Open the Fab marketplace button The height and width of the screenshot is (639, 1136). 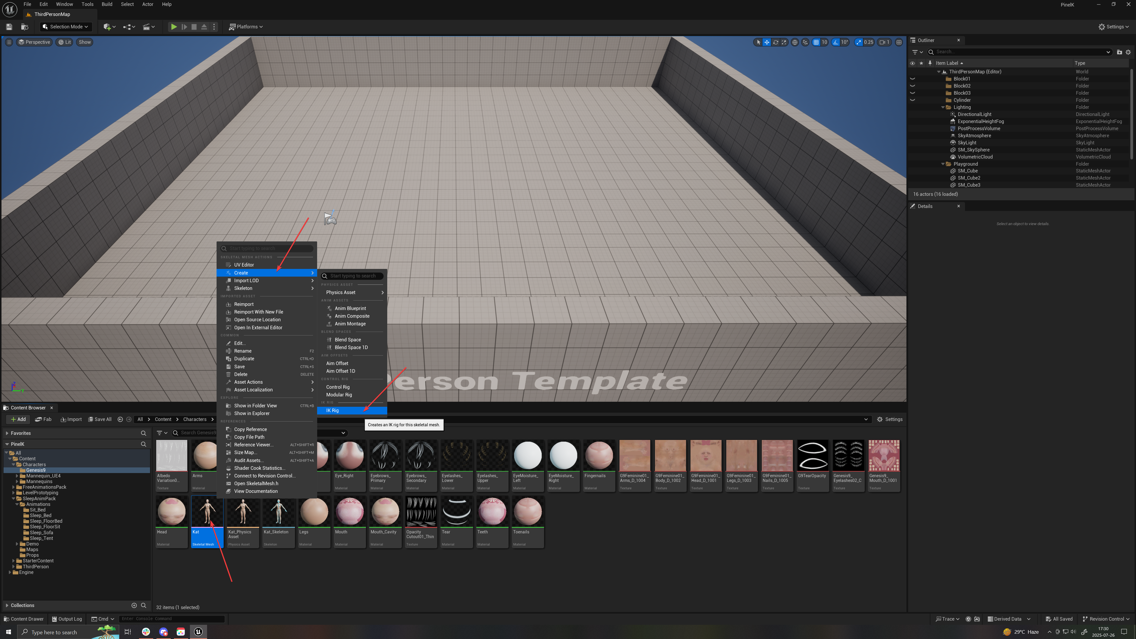(x=43, y=419)
